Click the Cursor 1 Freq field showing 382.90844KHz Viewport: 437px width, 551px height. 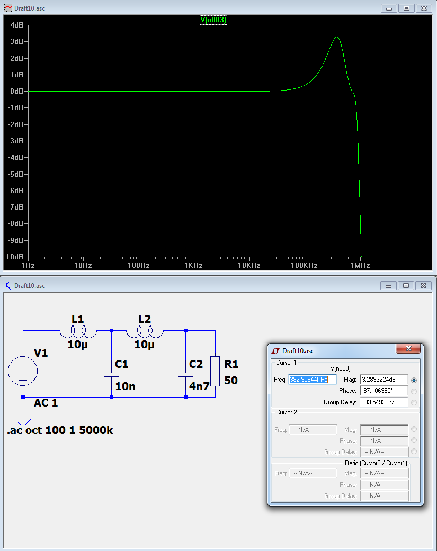coord(313,380)
